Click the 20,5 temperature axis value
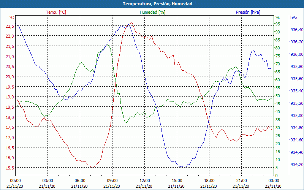The image size is (304, 190). (10, 67)
